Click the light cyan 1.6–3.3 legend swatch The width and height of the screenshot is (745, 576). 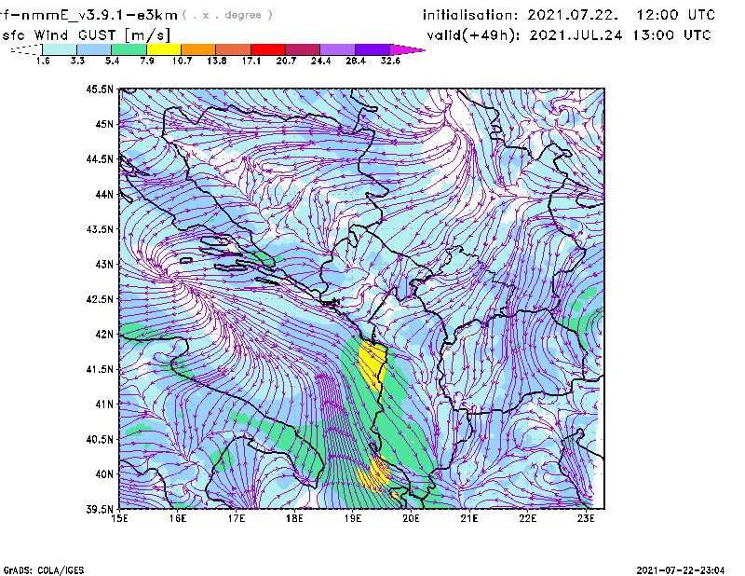(60, 49)
